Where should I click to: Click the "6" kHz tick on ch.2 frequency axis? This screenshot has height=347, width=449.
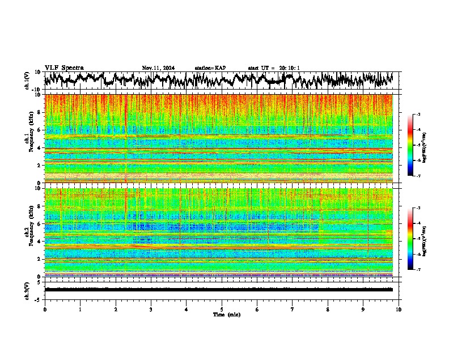[40, 224]
